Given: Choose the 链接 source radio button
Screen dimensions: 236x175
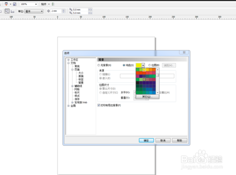Looking at the screenshot, I should pos(101,74).
